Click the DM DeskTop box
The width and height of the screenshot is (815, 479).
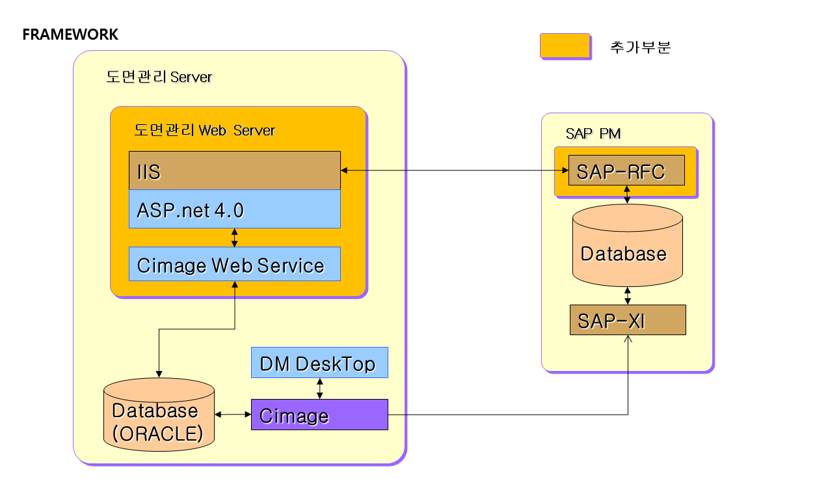(319, 363)
